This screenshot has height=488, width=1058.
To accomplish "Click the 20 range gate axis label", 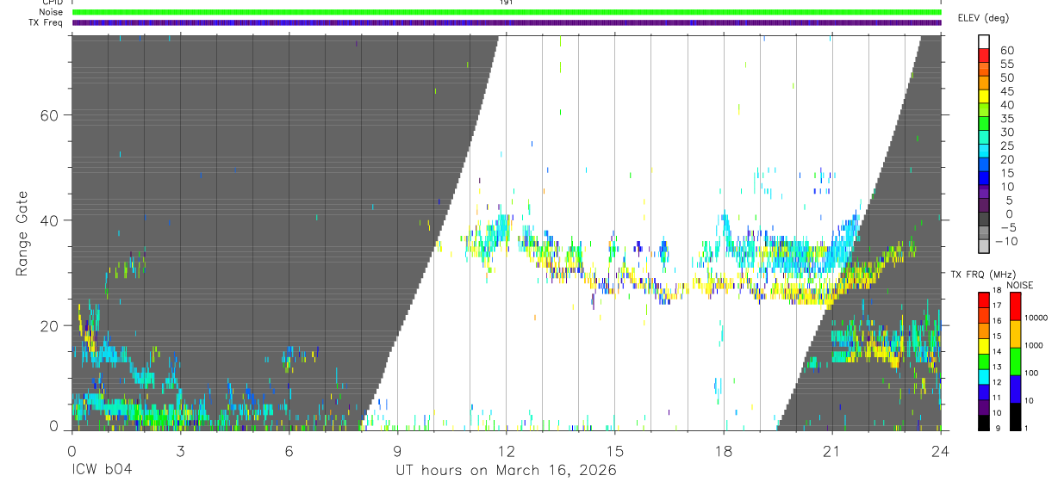I will (x=47, y=326).
